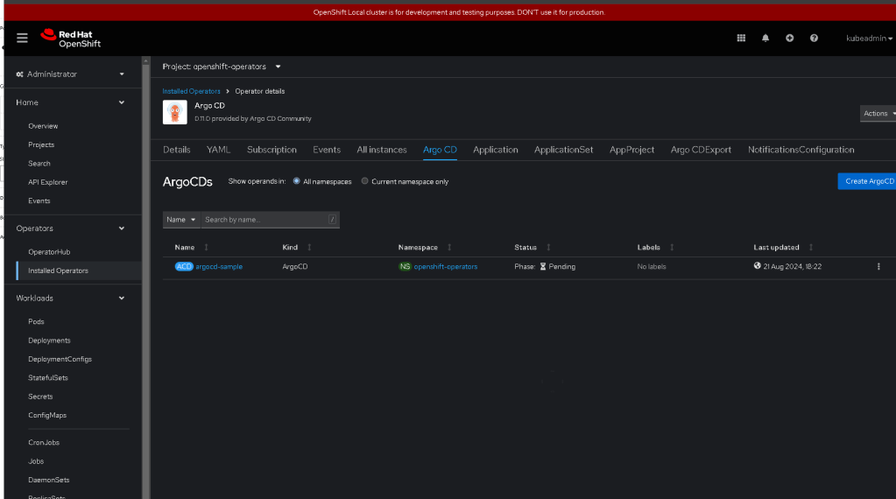Viewport: 896px width, 499px height.
Task: Select Current namespace only radio button
Action: tap(364, 181)
